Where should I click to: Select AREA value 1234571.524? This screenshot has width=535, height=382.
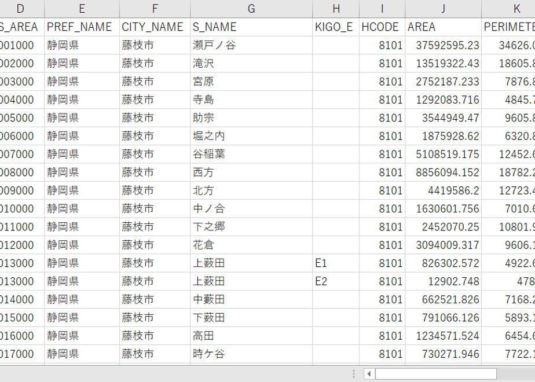[x=443, y=336]
